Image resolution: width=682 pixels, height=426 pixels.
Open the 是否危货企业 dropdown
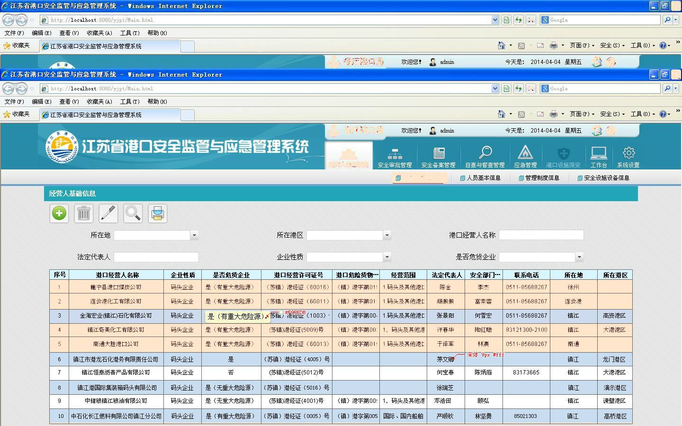coord(579,257)
